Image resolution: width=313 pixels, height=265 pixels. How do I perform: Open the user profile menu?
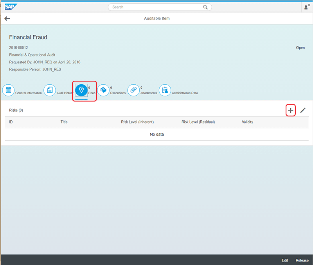[x=307, y=7]
